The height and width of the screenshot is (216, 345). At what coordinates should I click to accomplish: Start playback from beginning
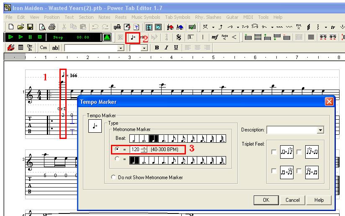[x=10, y=37]
